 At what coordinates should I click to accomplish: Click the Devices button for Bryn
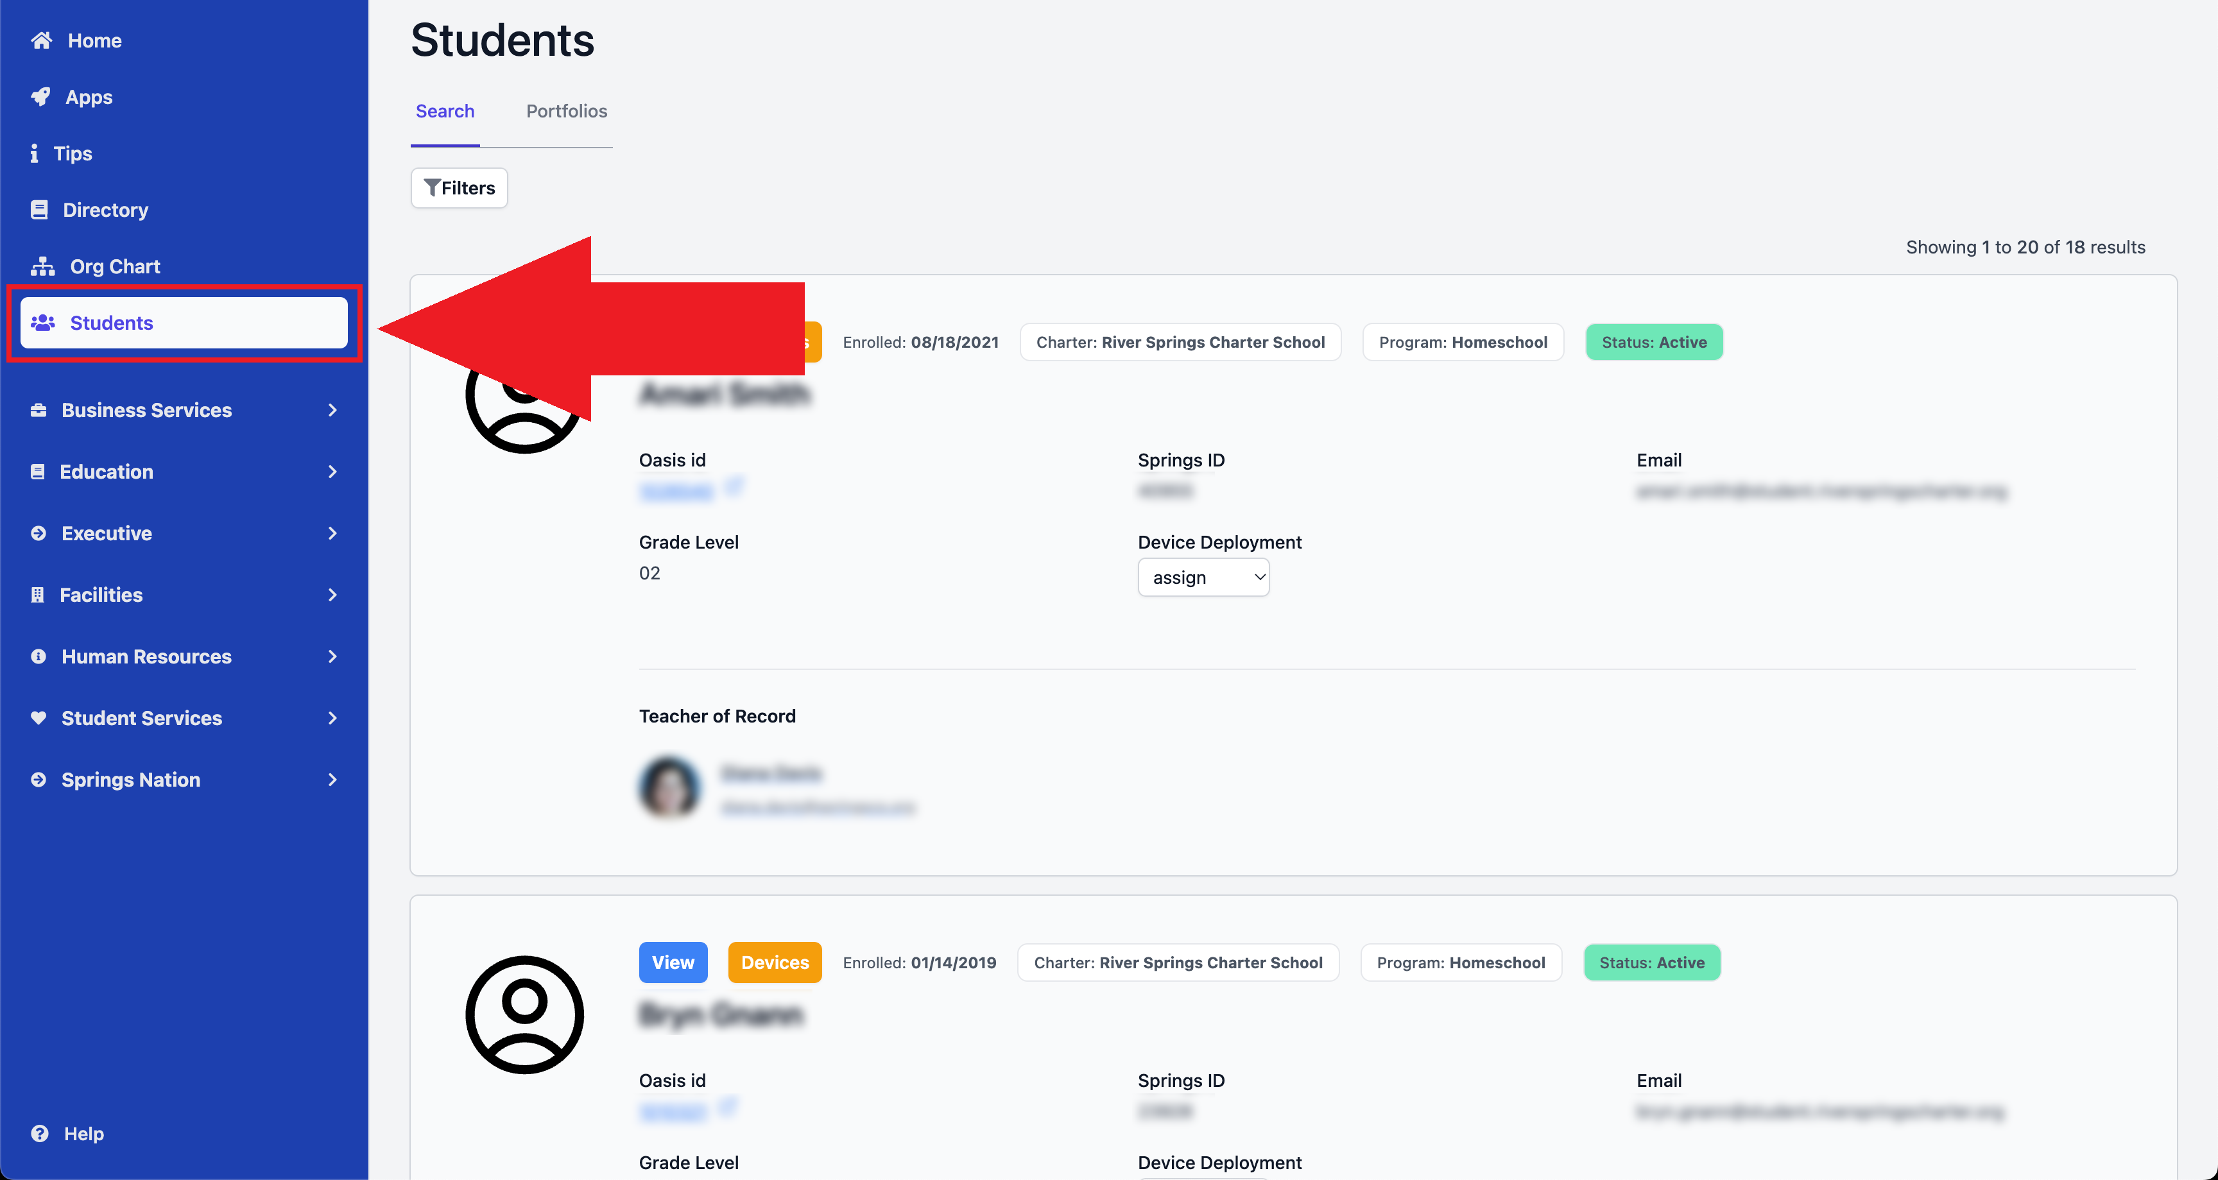point(774,962)
